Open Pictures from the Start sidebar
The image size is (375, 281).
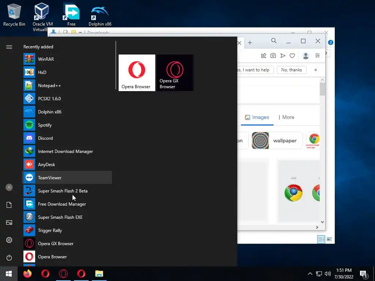pos(9,222)
